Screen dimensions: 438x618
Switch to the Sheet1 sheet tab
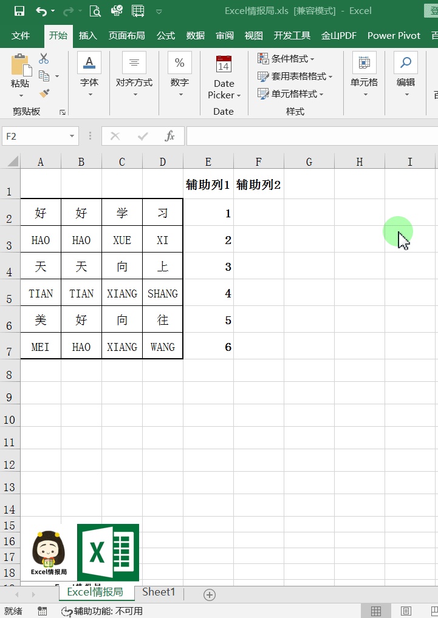(x=159, y=592)
